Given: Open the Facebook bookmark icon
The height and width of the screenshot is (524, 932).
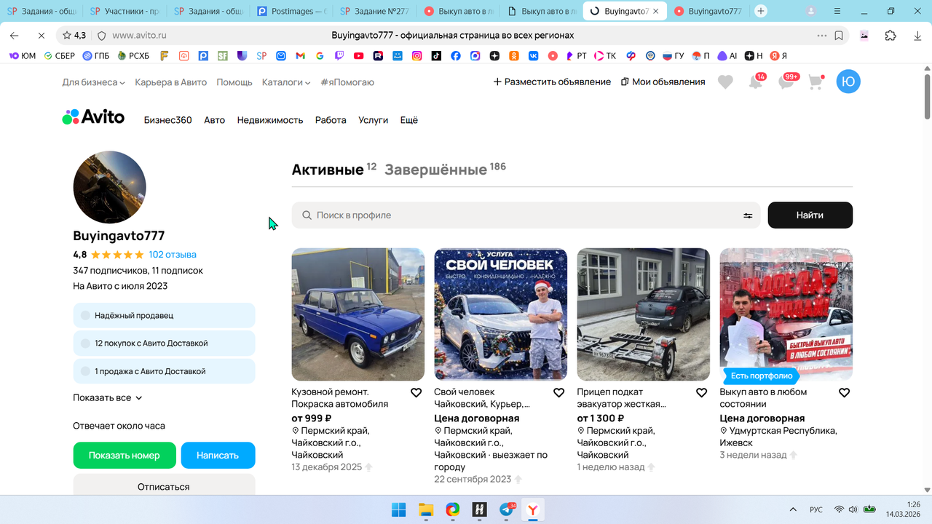Looking at the screenshot, I should tap(456, 55).
